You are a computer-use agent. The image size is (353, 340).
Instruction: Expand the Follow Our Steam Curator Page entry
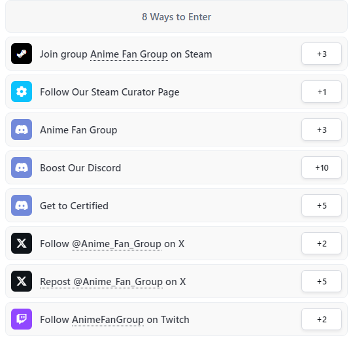pos(176,92)
